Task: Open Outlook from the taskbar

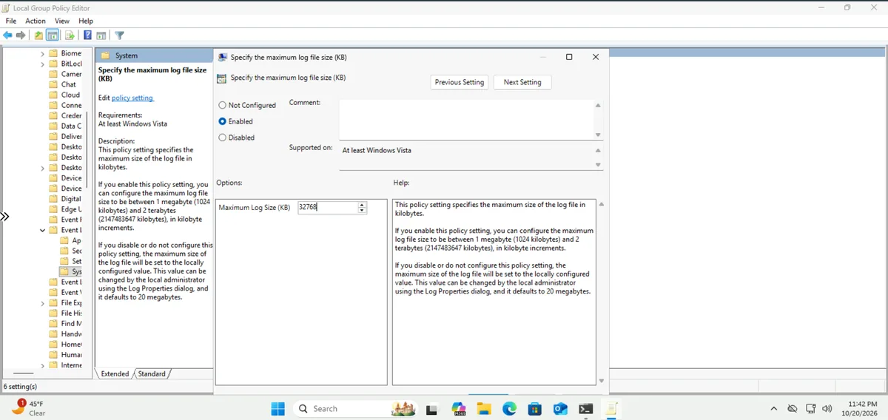Action: tap(560, 408)
